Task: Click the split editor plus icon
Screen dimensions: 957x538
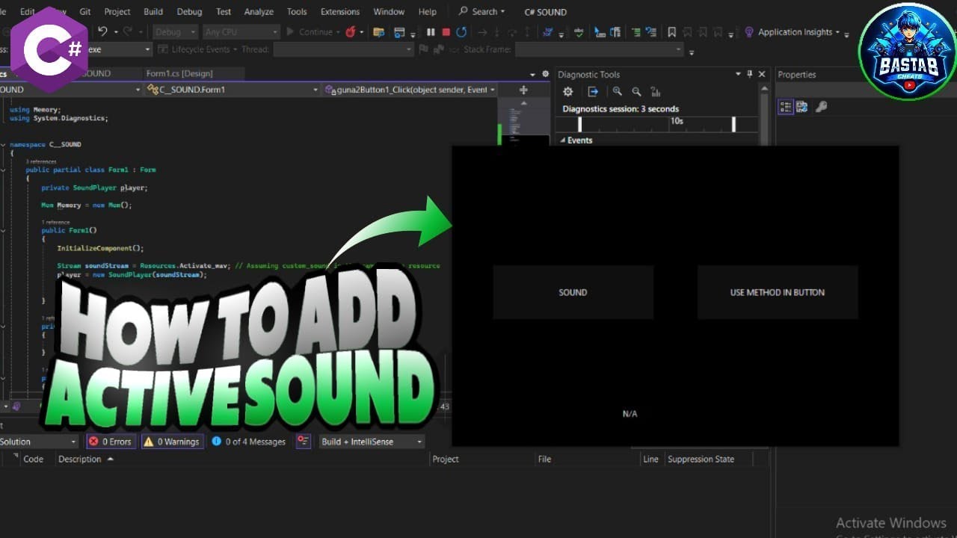Action: click(523, 90)
